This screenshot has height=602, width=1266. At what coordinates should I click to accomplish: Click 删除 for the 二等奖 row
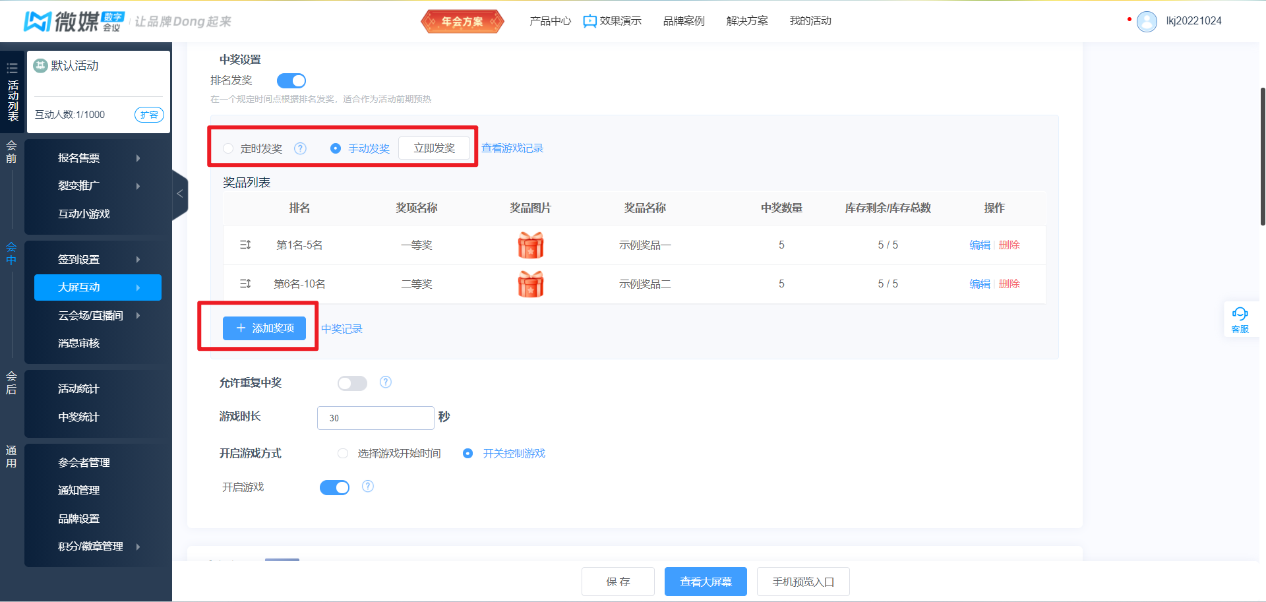click(x=1009, y=284)
